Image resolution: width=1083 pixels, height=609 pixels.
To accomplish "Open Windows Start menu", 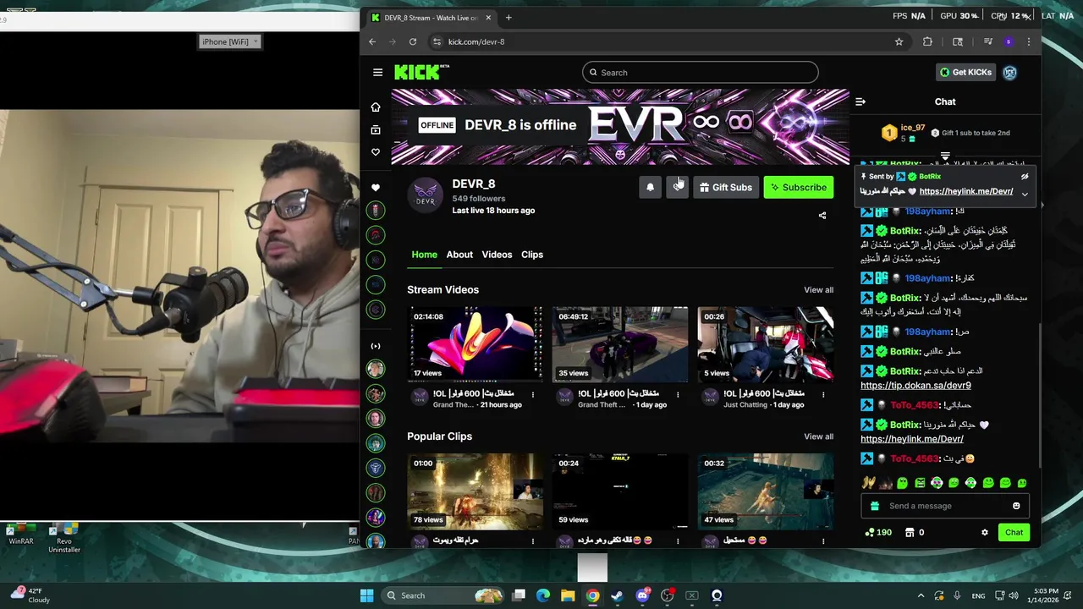I will click(x=366, y=595).
